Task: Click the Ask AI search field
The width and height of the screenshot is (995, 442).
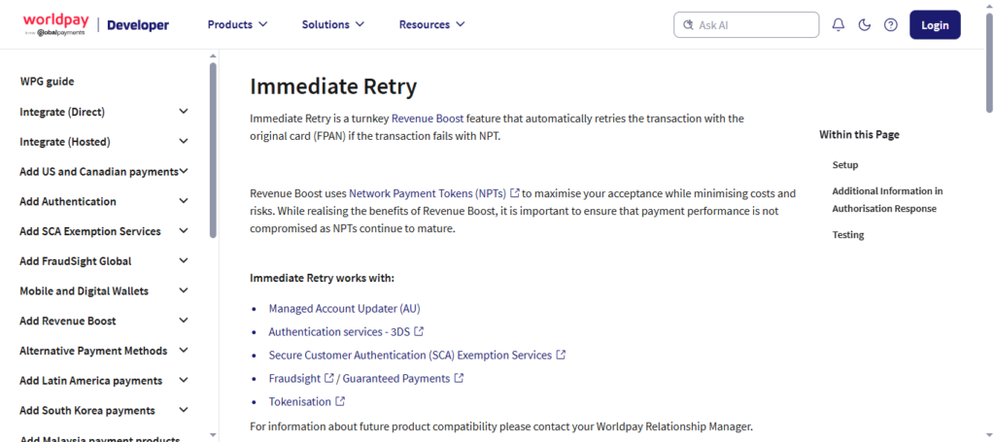Action: click(x=746, y=24)
